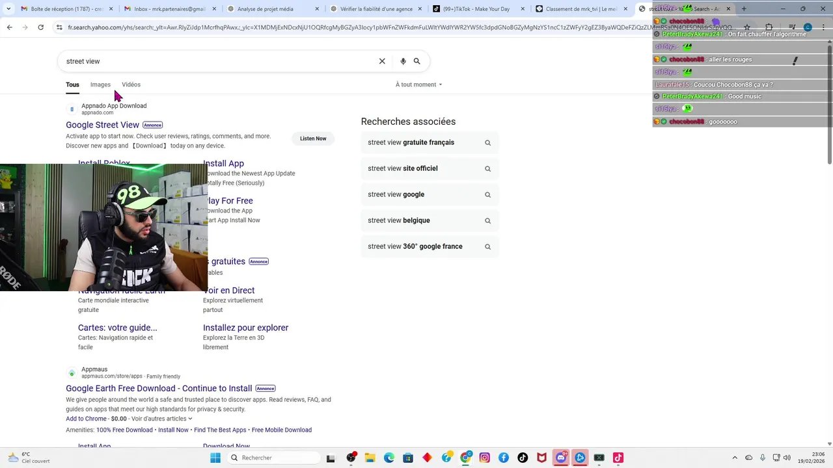Viewport: 833px width, 468px height.
Task: Click the Add to Chrome link
Action: 86,419
